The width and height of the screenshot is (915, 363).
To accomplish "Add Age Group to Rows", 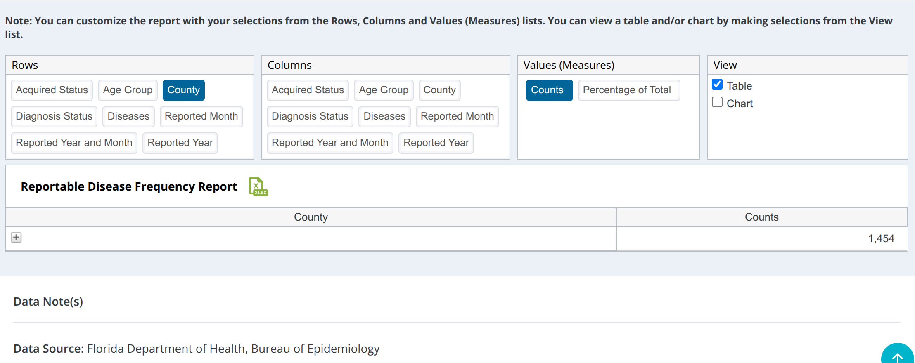I will [128, 90].
